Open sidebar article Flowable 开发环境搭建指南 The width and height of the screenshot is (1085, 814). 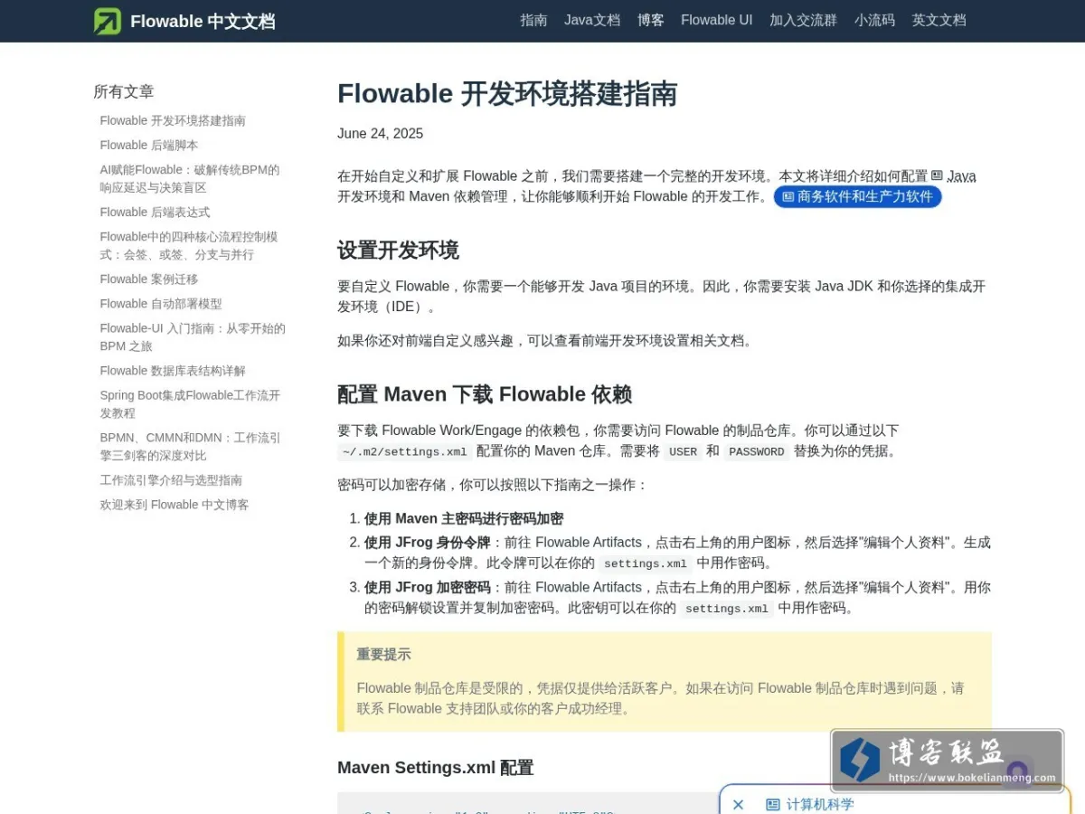pos(173,120)
